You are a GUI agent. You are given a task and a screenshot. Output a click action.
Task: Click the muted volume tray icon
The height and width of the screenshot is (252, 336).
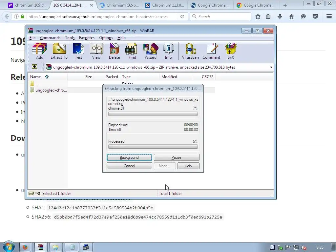point(304,247)
